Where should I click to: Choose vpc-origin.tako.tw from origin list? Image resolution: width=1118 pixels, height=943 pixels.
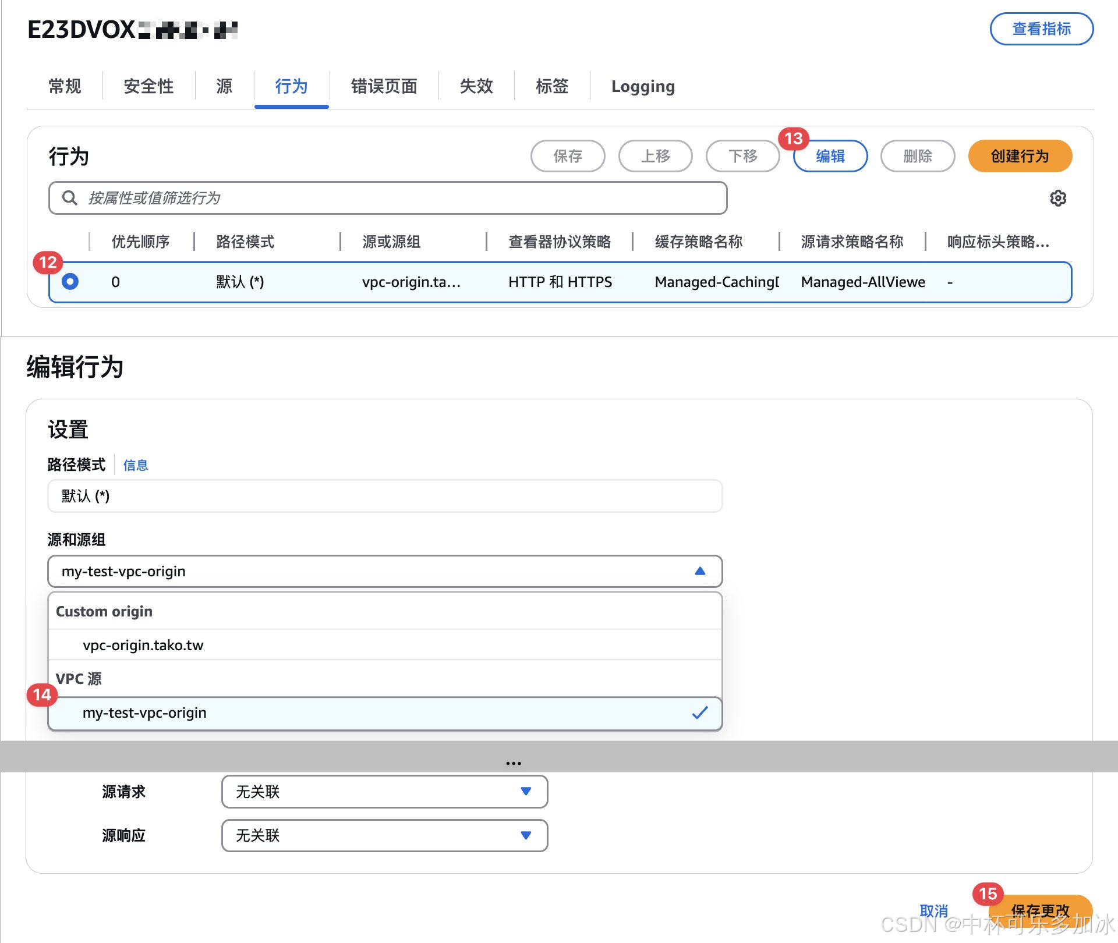(143, 645)
